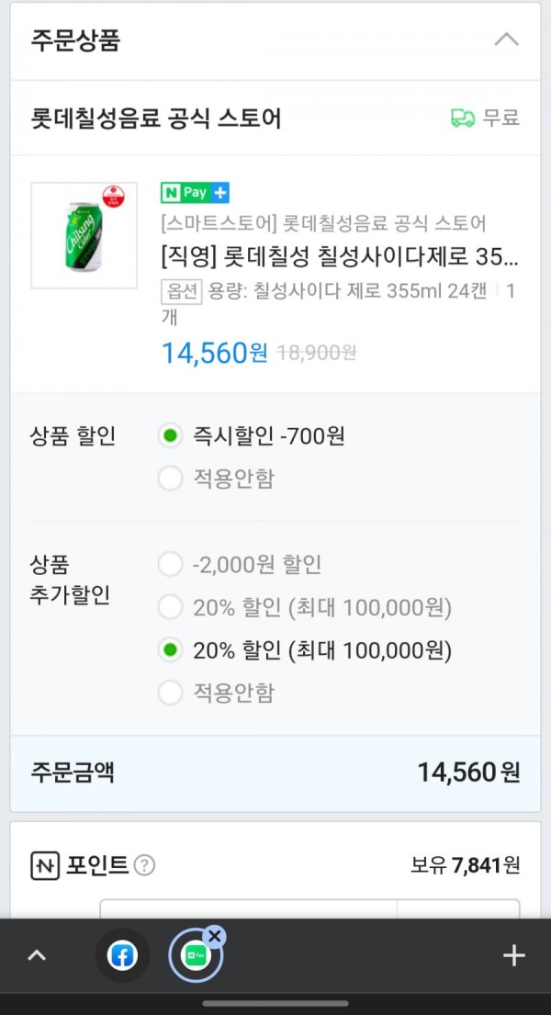The width and height of the screenshot is (551, 1015).
Task: Collapse the 주문상품 section chevron
Action: tap(506, 40)
